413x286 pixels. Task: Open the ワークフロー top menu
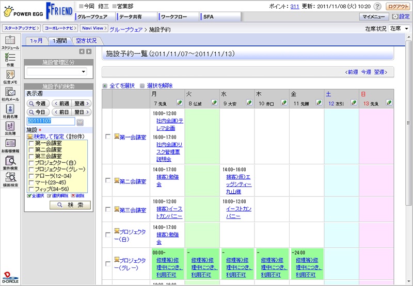pos(178,16)
